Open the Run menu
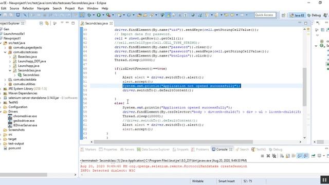 (x=81, y=8)
